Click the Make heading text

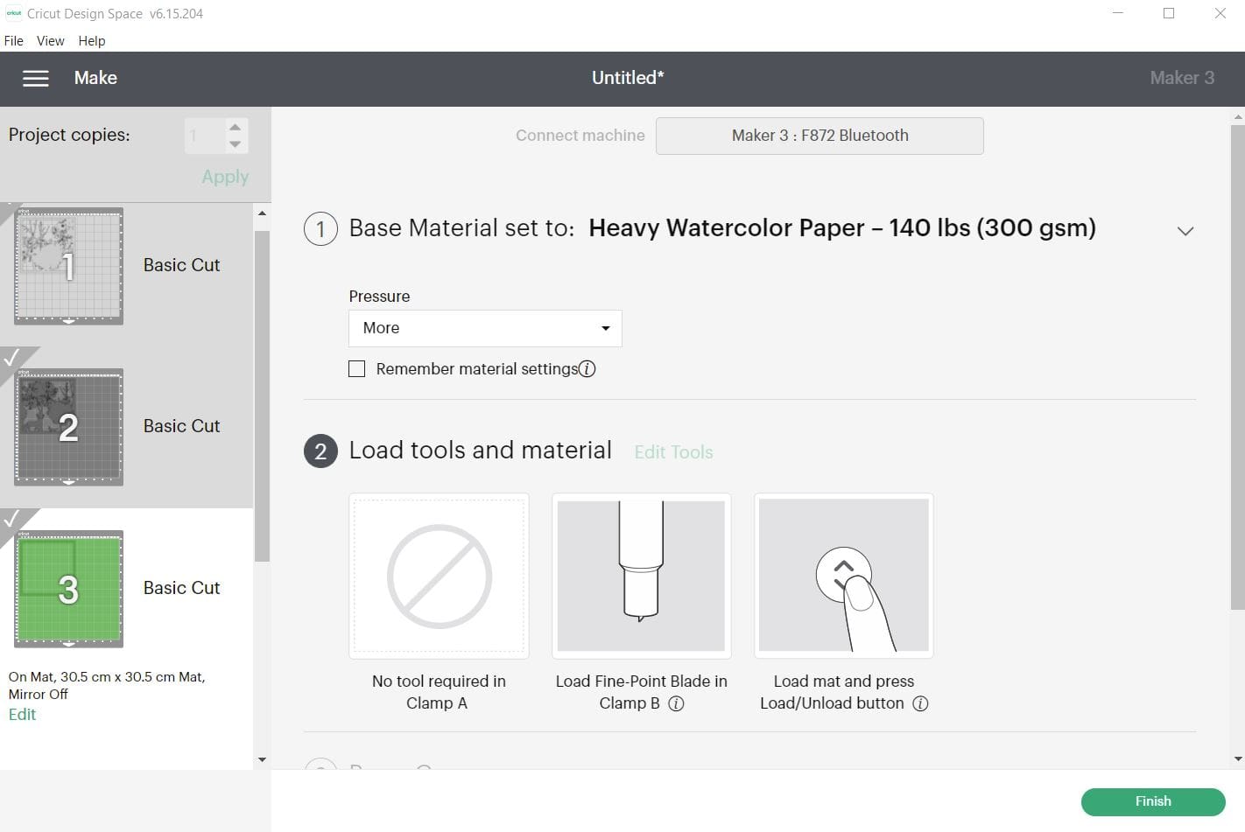(95, 78)
